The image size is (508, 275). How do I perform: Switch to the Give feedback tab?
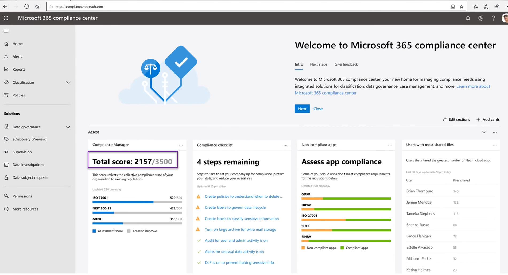coord(346,64)
